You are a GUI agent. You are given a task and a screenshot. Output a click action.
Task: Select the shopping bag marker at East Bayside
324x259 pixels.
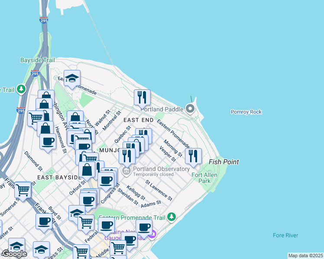tap(87, 170)
